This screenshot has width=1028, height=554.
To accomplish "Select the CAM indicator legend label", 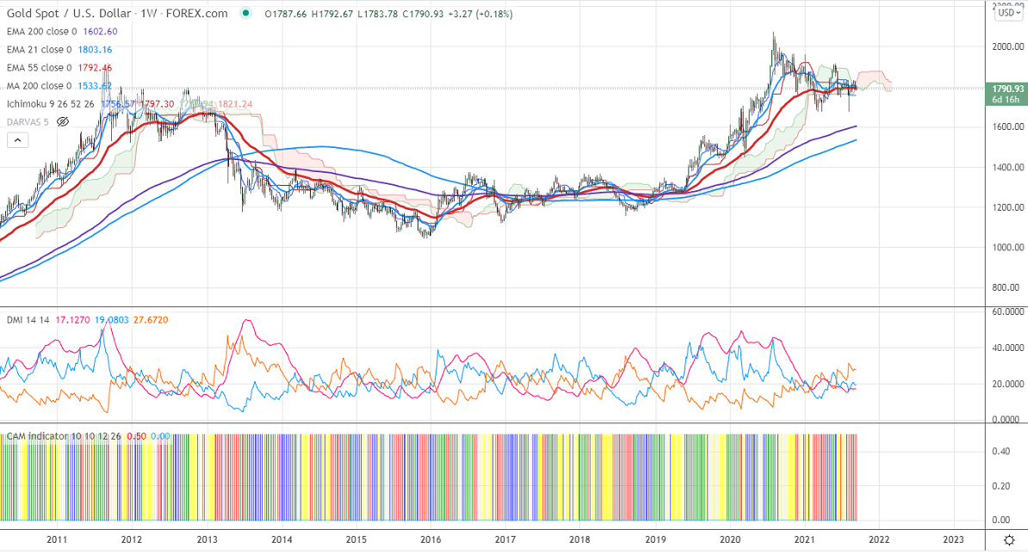I will pyautogui.click(x=64, y=436).
